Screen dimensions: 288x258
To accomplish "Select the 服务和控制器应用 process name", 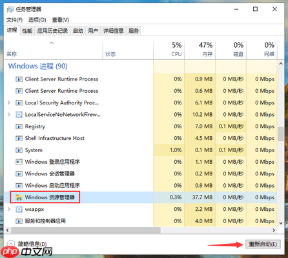I will (45, 221).
